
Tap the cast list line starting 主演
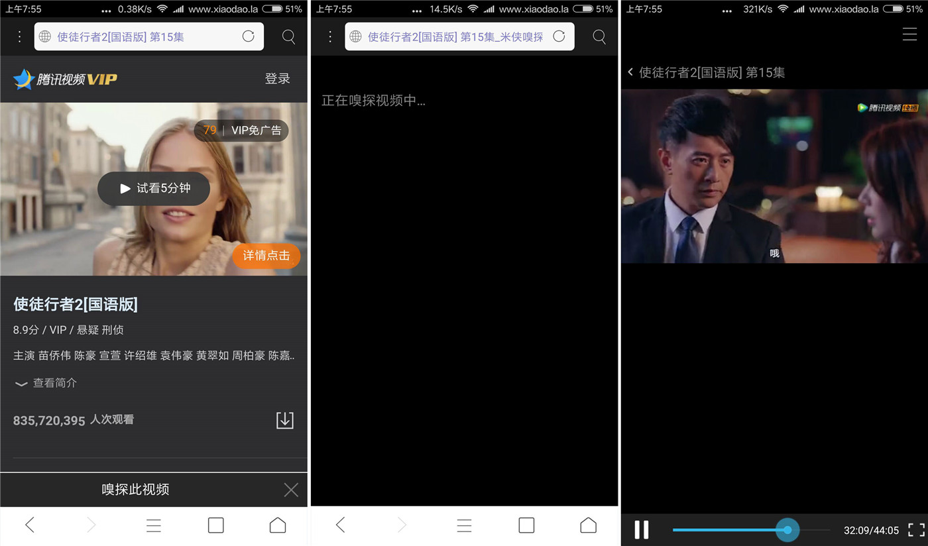click(x=154, y=356)
